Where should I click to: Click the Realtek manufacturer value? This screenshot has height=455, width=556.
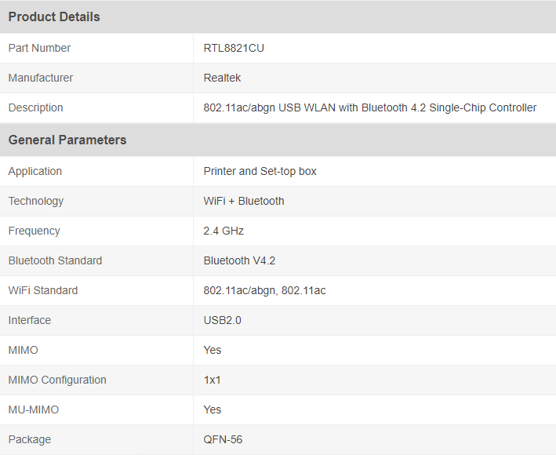coord(223,78)
